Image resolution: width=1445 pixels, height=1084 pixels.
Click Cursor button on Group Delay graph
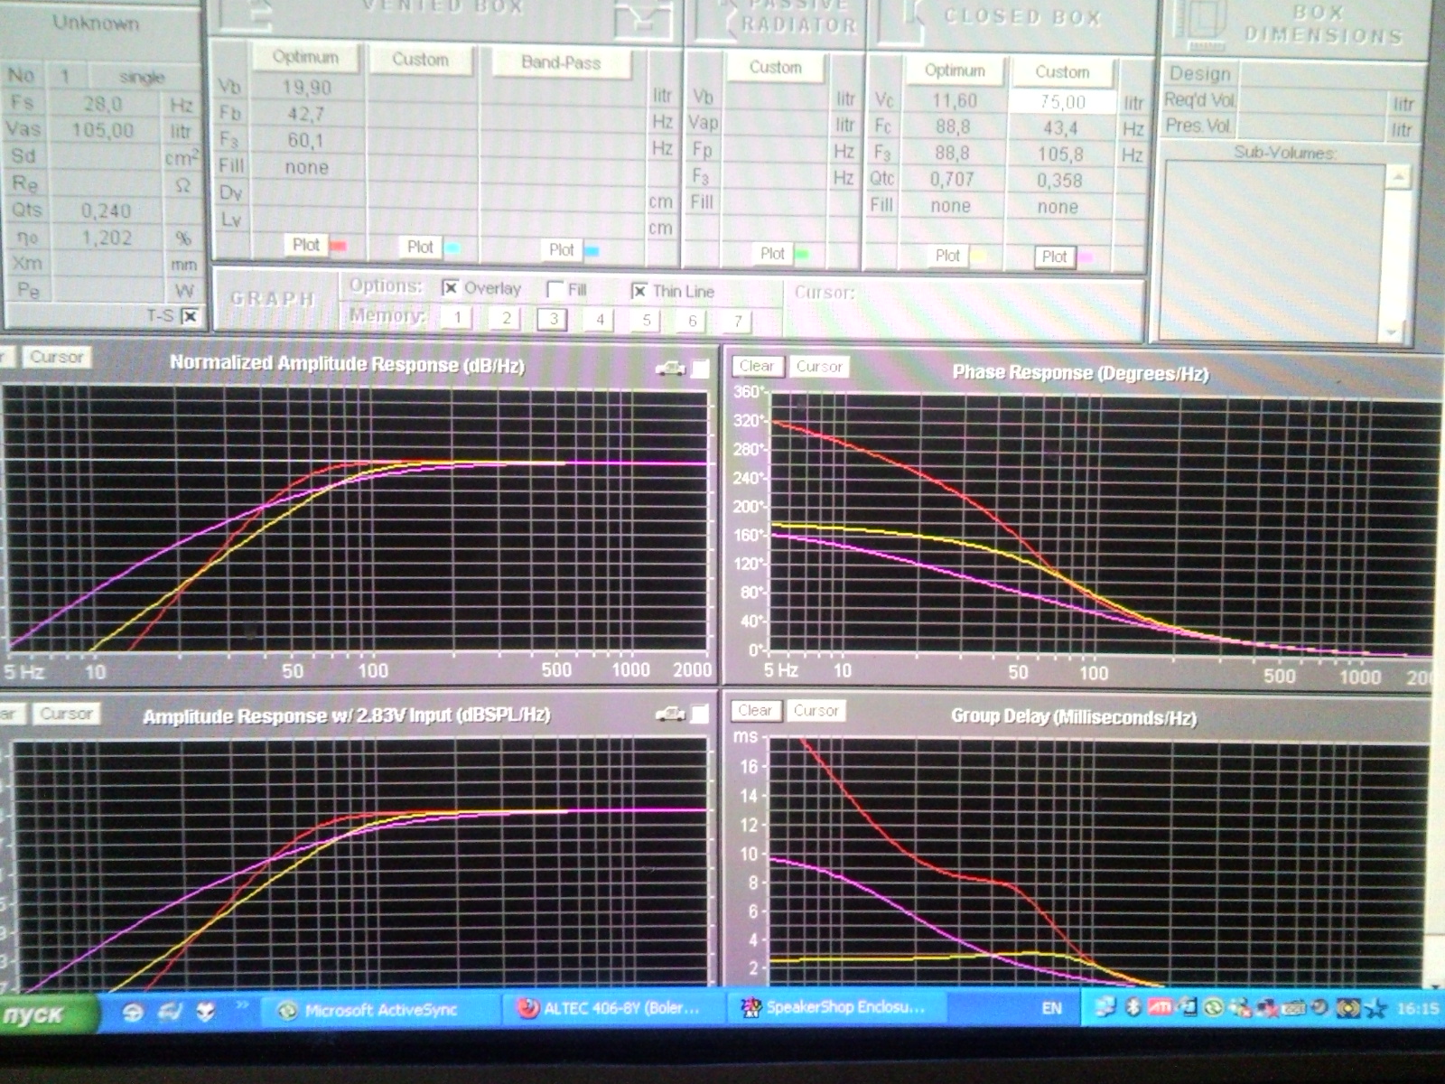pos(816,711)
